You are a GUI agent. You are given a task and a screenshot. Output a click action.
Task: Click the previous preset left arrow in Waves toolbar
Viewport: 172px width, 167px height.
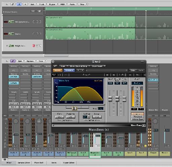[107, 75]
